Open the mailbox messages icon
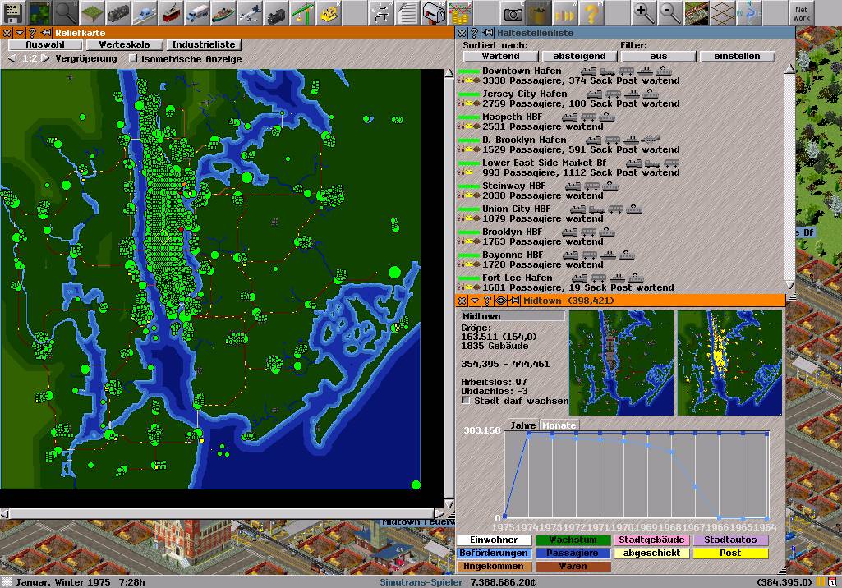The width and height of the screenshot is (842, 588). click(x=435, y=12)
